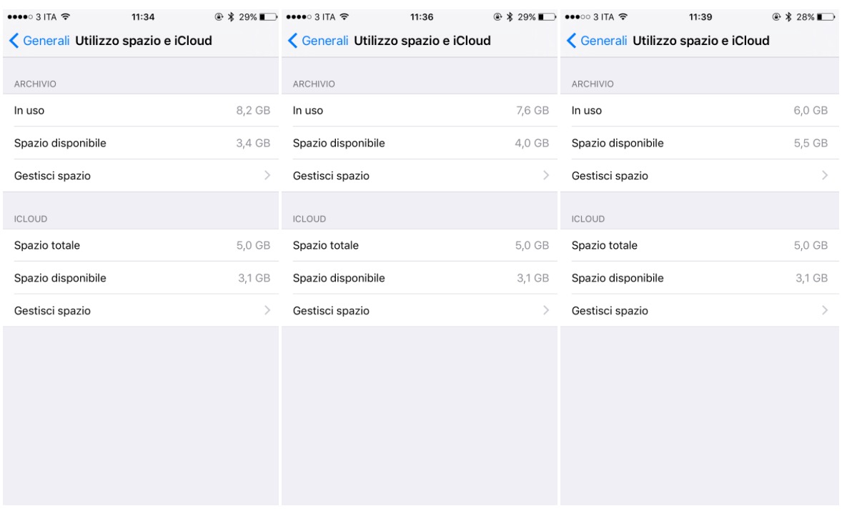Screen dimensions: 842x511
Task: Tap Spazio totale label in the 11:39 screen
Action: click(x=604, y=245)
